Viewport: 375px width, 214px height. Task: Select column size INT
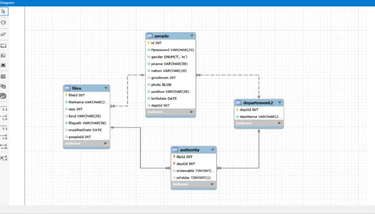tap(76, 109)
